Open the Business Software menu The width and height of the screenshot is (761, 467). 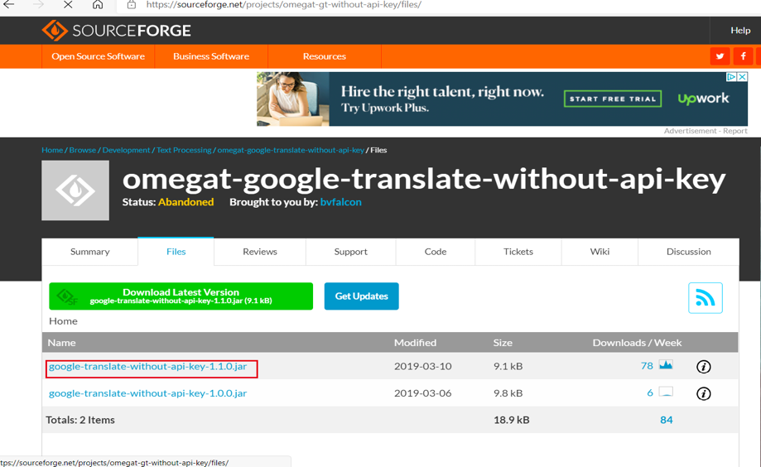(211, 56)
